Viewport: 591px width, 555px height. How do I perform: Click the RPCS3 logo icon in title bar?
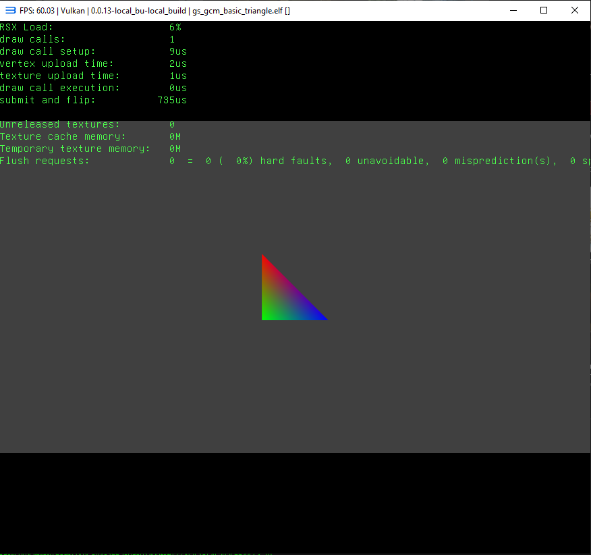10,11
